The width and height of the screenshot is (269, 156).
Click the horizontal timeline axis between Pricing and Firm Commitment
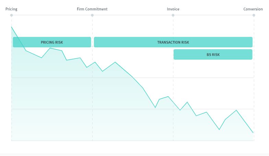pyautogui.click(x=51, y=15)
